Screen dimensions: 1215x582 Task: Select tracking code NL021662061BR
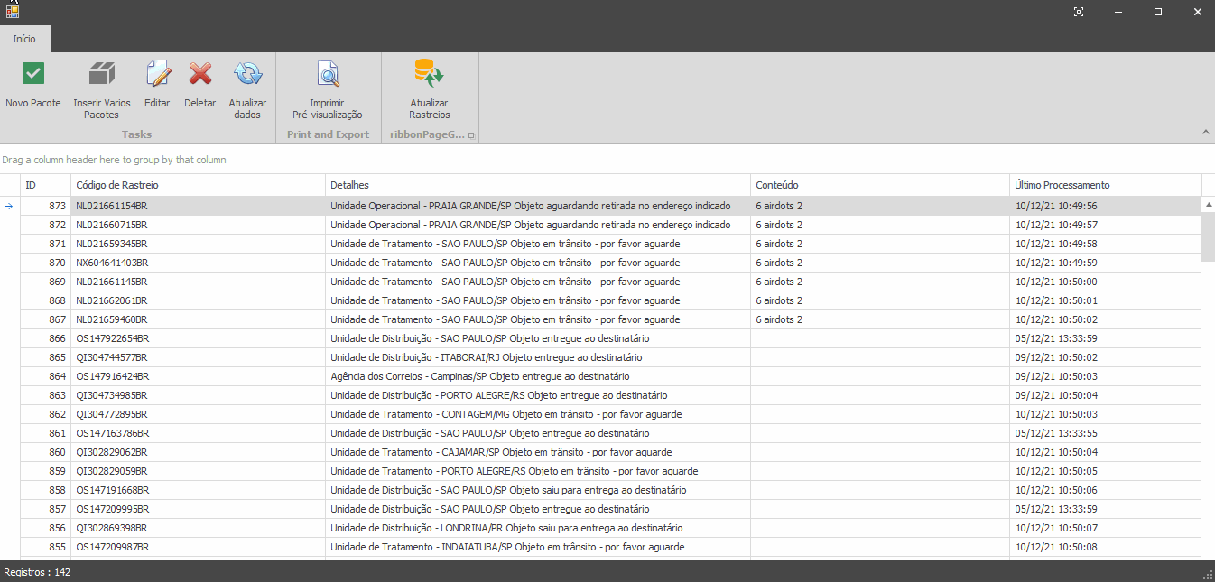pyautogui.click(x=112, y=300)
